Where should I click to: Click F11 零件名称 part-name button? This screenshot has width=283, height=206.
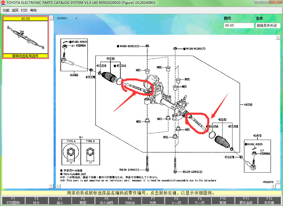(246, 201)
